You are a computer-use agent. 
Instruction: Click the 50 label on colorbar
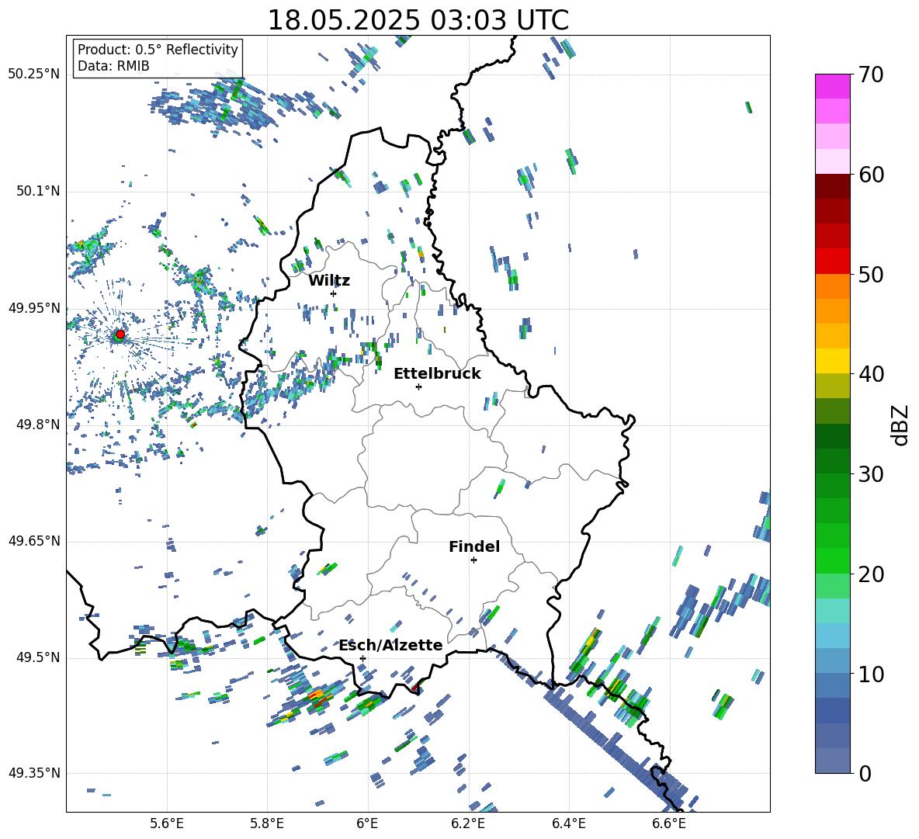point(870,274)
